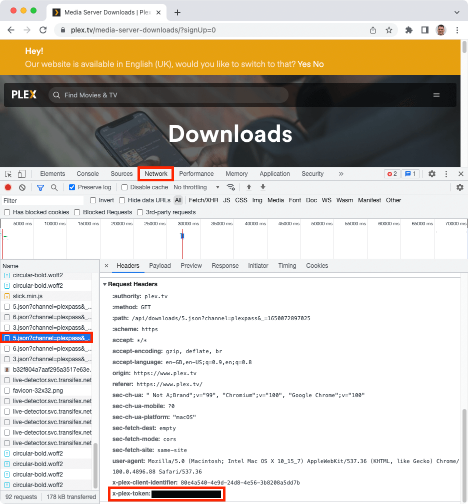This screenshot has height=504, width=468.
Task: Switch to the Payload tab
Action: pyautogui.click(x=159, y=265)
